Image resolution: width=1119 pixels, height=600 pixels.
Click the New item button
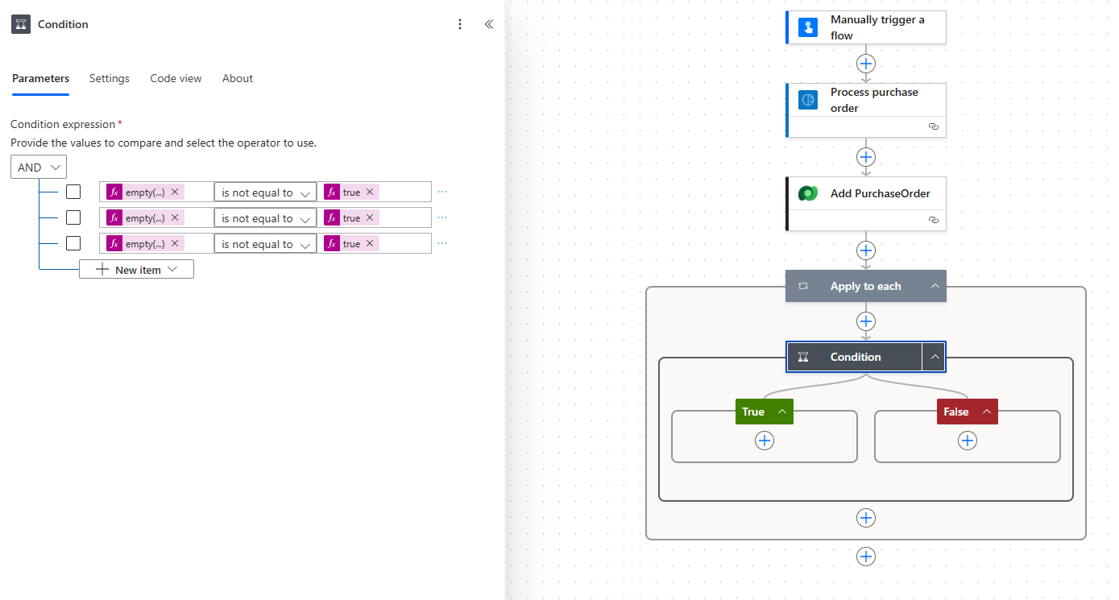point(136,268)
